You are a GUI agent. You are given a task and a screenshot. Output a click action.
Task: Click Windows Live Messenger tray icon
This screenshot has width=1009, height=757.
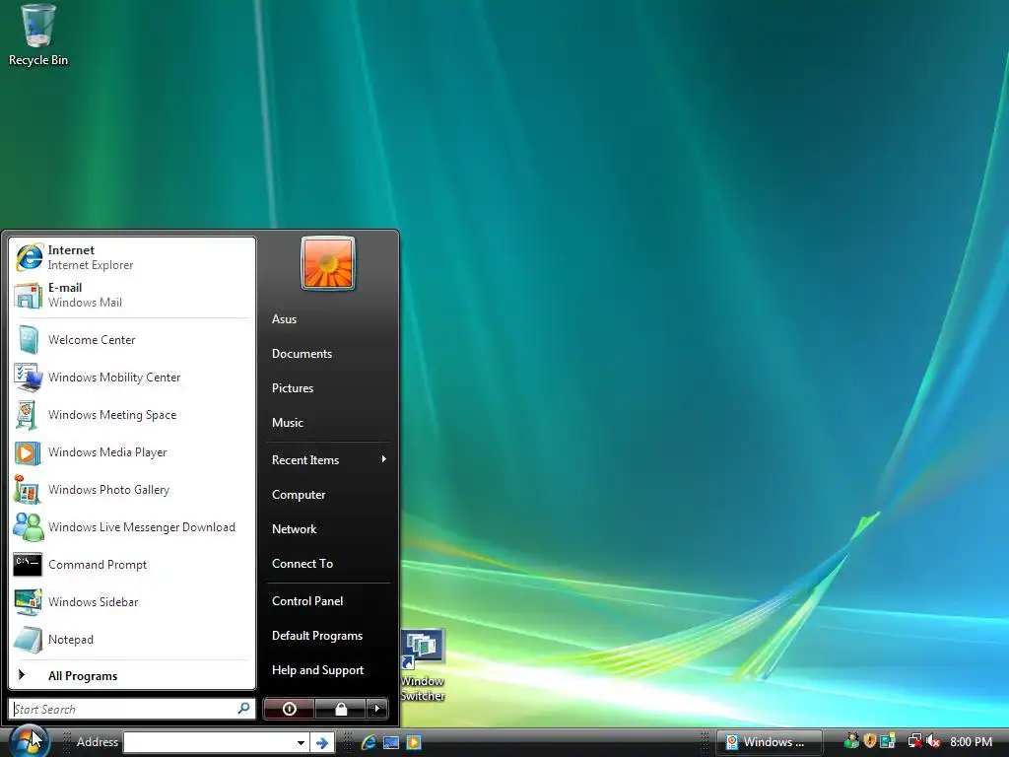(x=851, y=741)
